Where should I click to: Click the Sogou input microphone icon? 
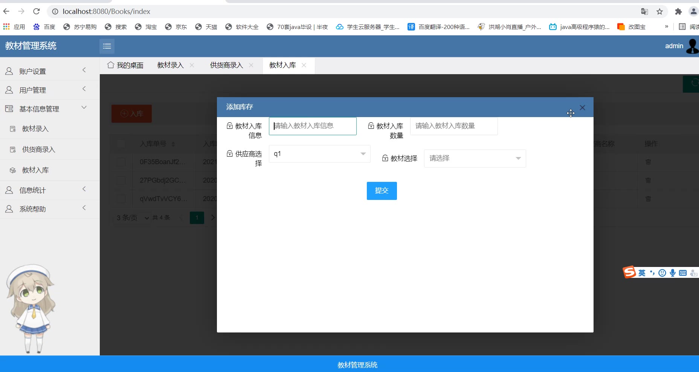tap(672, 273)
